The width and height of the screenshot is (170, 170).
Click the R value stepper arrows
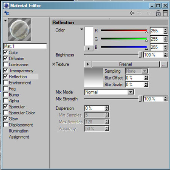[x=165, y=31]
